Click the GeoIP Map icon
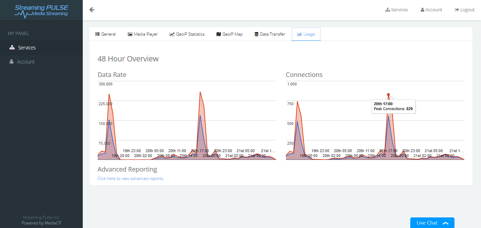 219,34
